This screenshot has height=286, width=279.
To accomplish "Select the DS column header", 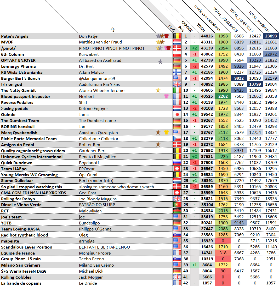I will [113, 30].
